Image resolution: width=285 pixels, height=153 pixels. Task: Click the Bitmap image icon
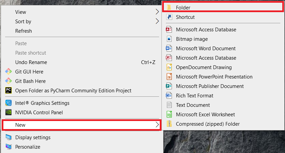[169, 39]
